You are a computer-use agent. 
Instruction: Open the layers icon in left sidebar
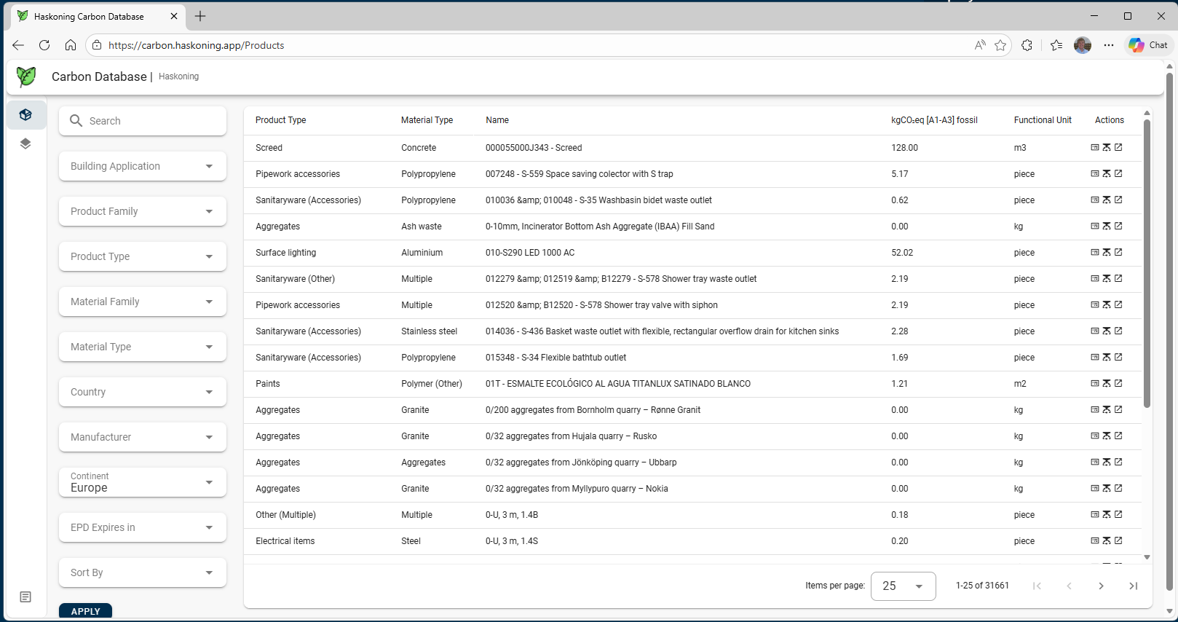pos(25,143)
